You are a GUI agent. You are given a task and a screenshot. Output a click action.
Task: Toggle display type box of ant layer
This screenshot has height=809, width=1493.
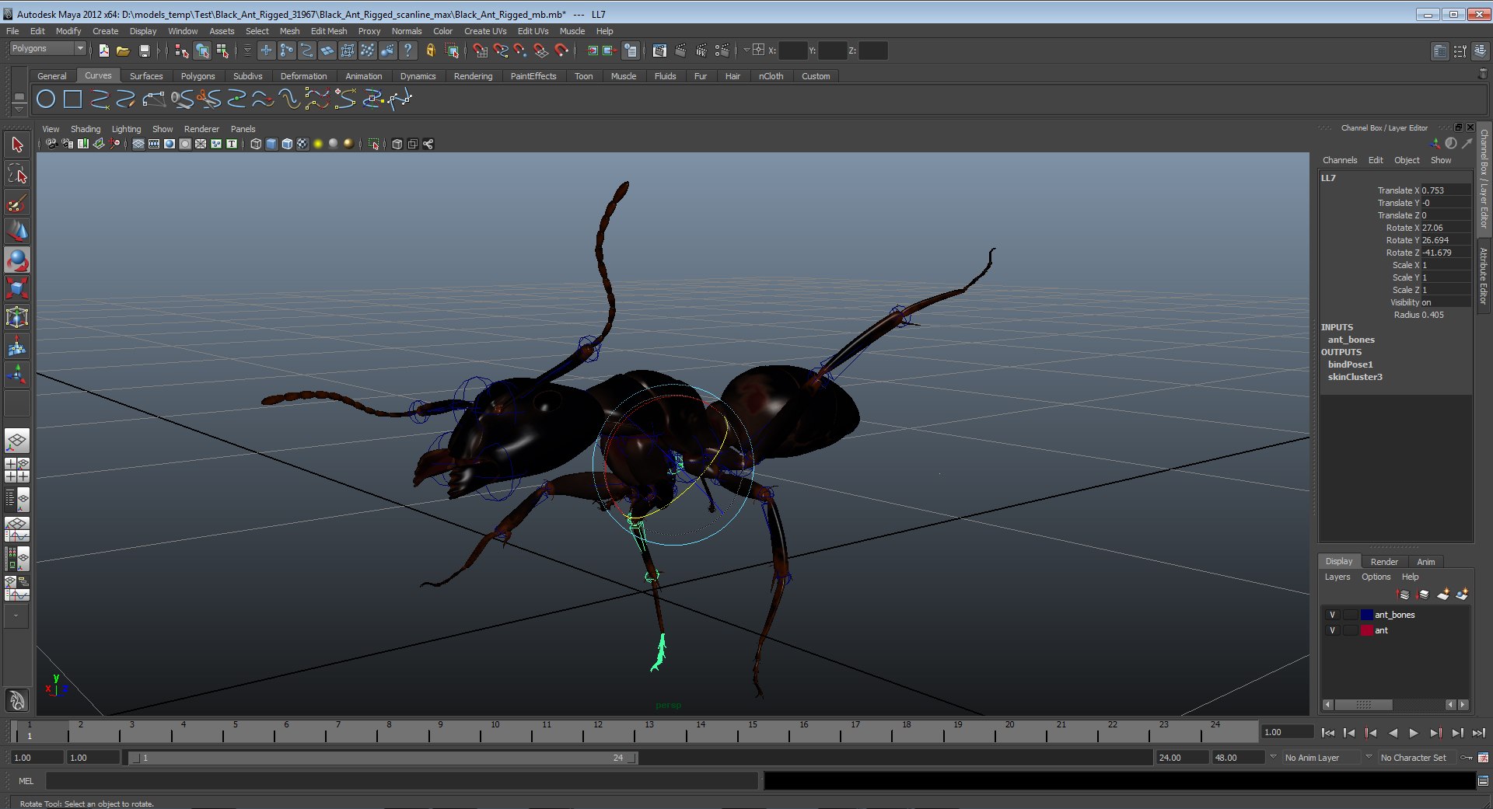(1350, 630)
